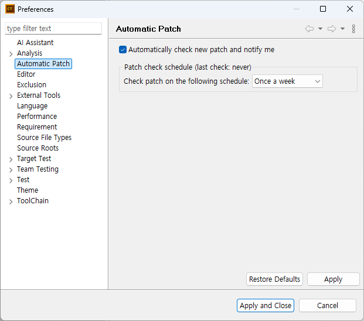Screen dimensions: 364x321
Task: Open the Requirement preference page
Action: [x=37, y=127]
